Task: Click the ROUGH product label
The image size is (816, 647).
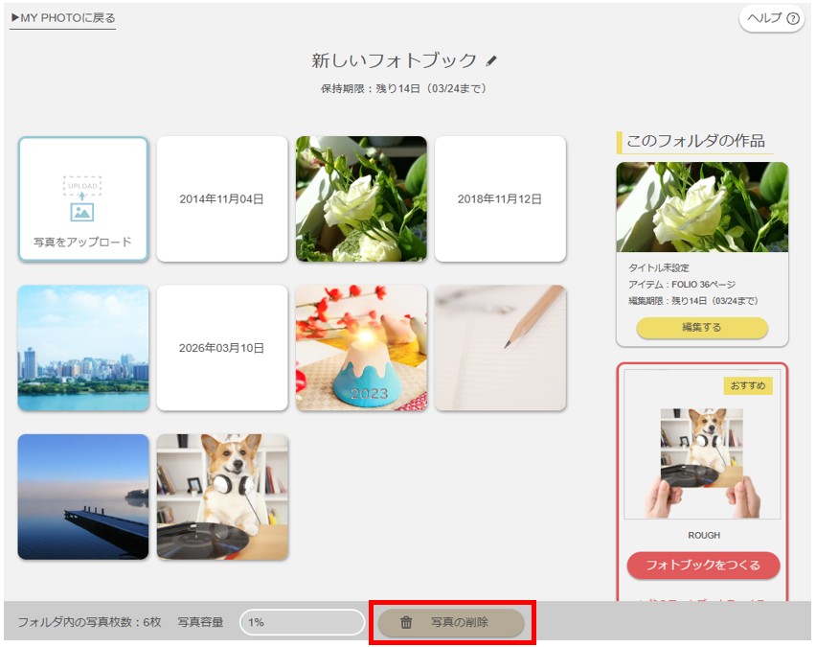Action: [x=704, y=535]
